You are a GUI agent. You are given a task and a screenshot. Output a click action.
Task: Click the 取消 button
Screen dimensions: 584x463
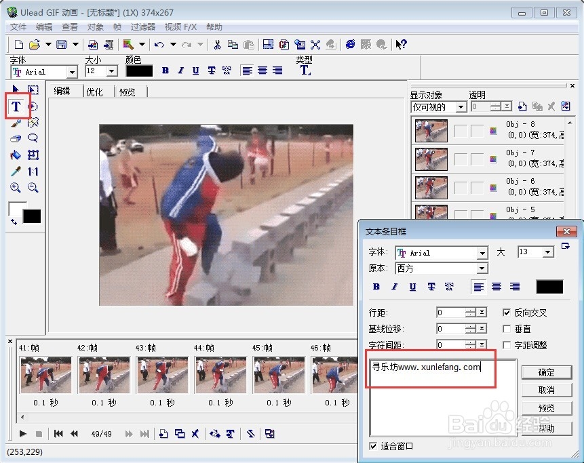click(x=547, y=390)
